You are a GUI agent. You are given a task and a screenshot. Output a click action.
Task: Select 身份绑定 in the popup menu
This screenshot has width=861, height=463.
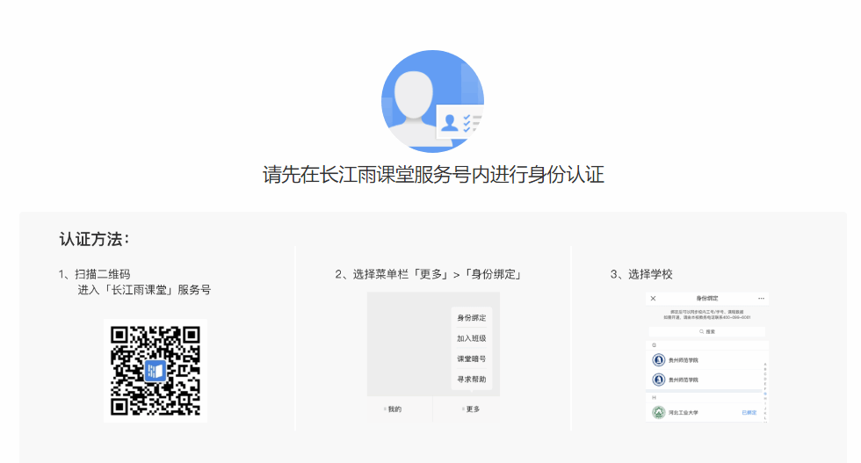tap(471, 318)
